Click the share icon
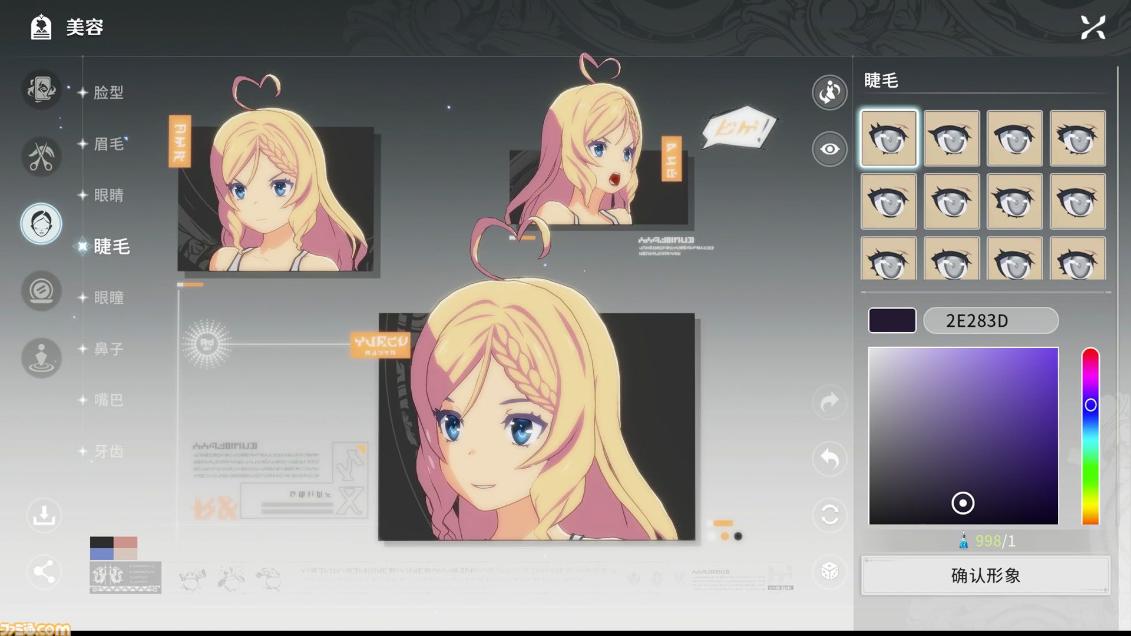1131x636 pixels. (44, 571)
